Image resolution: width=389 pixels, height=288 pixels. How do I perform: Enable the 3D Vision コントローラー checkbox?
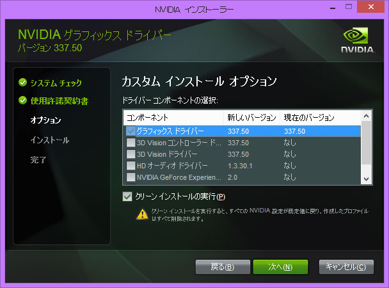click(131, 143)
